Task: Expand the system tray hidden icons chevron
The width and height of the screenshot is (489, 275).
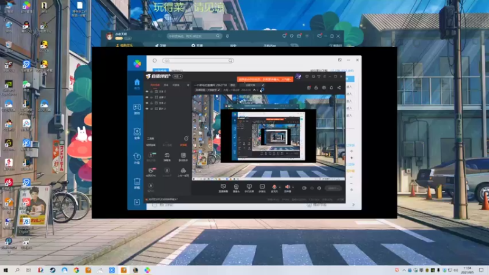Action: click(x=404, y=270)
